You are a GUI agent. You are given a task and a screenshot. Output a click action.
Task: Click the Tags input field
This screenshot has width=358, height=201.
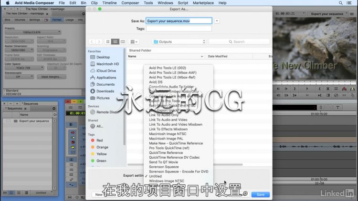[179, 29]
